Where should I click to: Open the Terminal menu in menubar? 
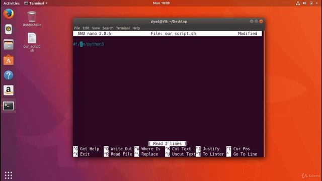point(123,28)
